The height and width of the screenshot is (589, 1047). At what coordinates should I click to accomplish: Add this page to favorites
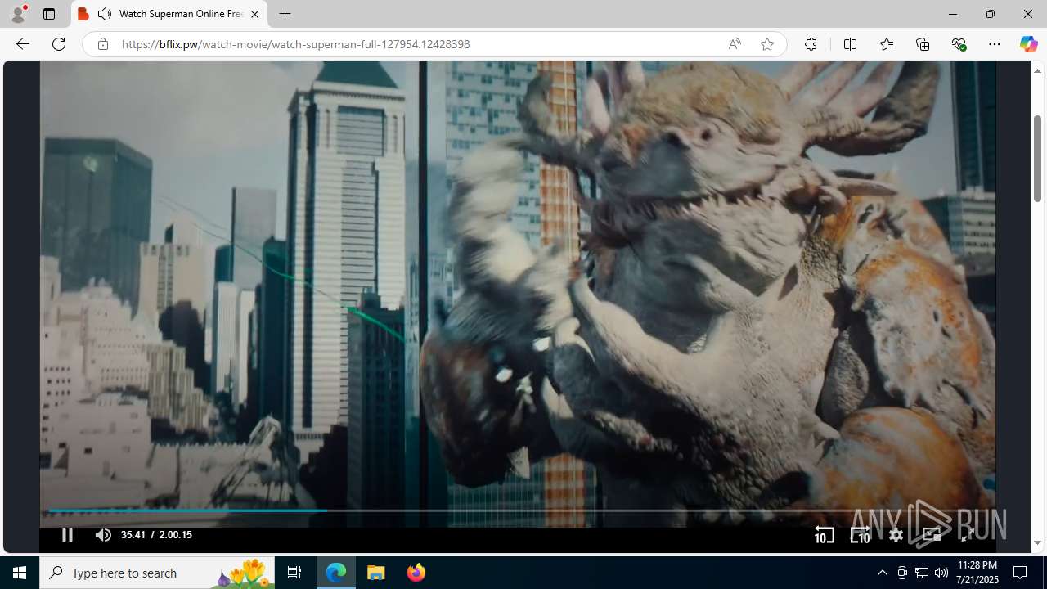pyautogui.click(x=766, y=44)
